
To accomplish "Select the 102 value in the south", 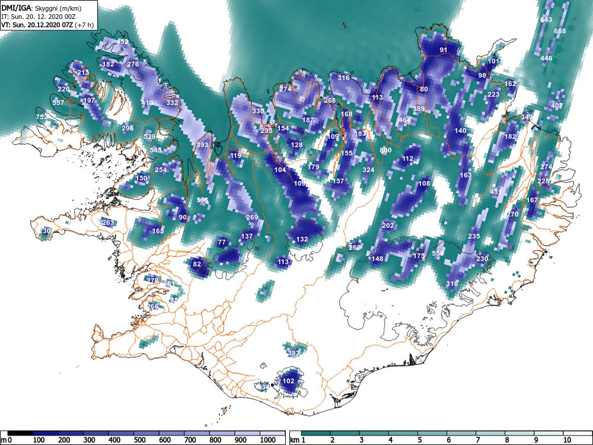I will (289, 381).
